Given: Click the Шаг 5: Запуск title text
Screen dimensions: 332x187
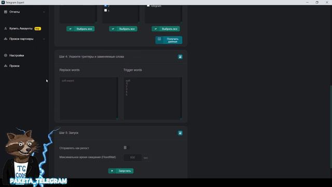Looking at the screenshot, I should [68, 133].
